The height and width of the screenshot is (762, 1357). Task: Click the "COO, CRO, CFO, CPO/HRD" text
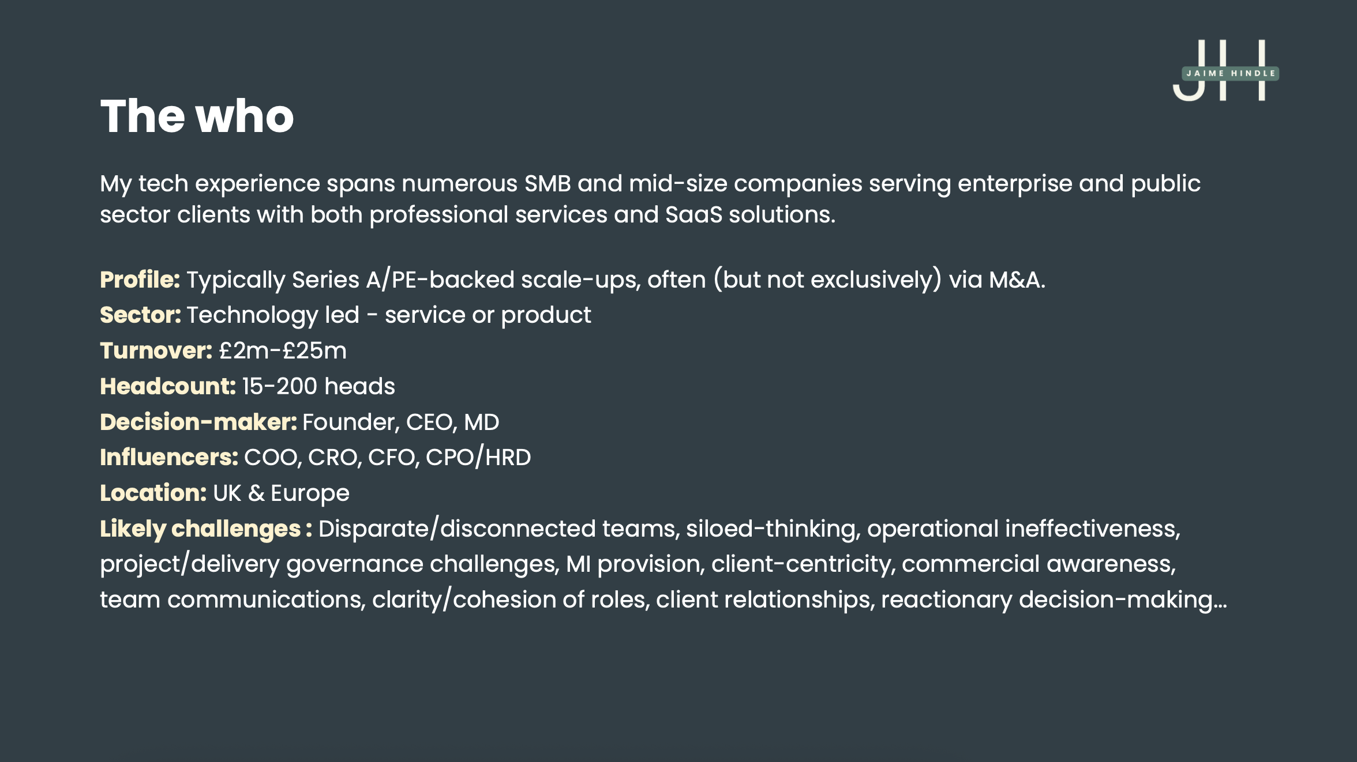(387, 458)
